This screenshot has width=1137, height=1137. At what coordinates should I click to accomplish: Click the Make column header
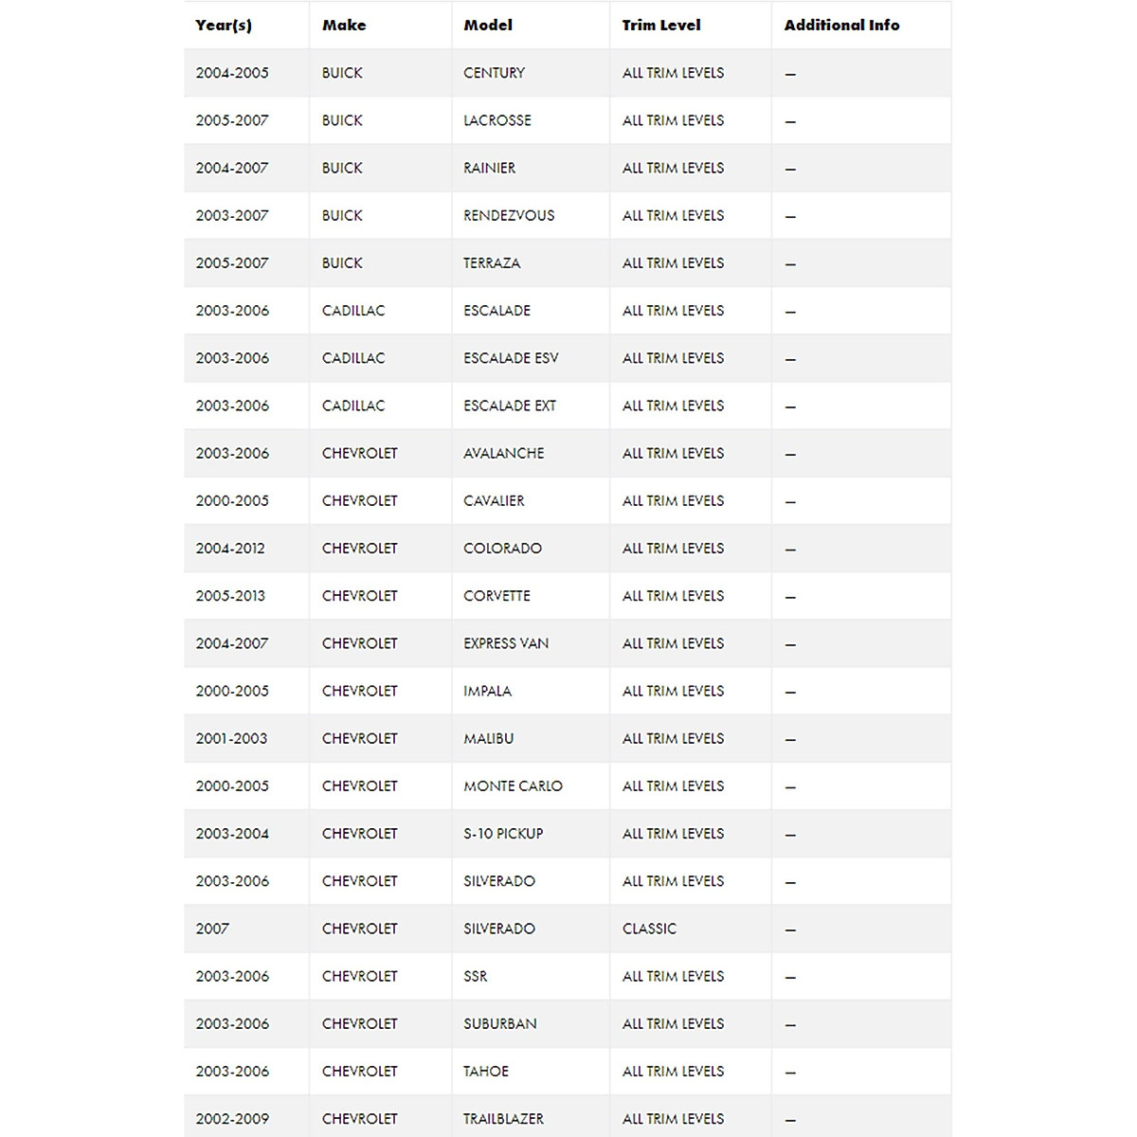coord(344,26)
